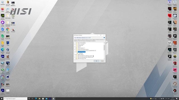Open Microsoft Store from the taskbar

pyautogui.click(x=43, y=99)
